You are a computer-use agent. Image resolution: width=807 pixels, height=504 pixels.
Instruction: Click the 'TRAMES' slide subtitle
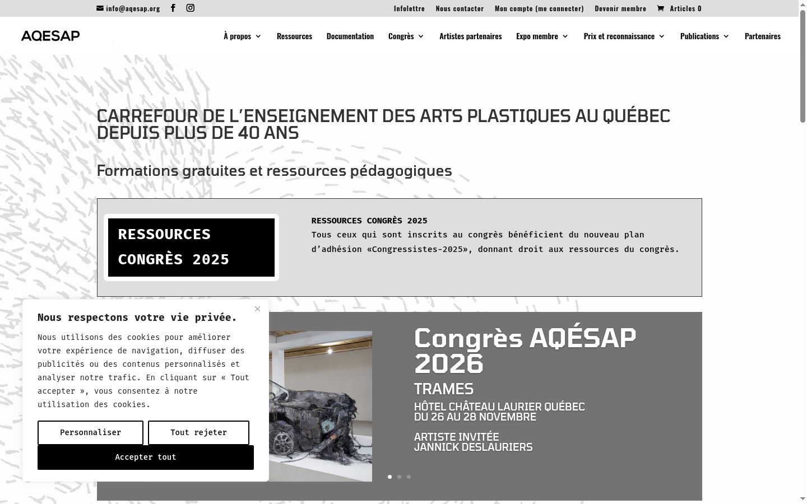[444, 389]
